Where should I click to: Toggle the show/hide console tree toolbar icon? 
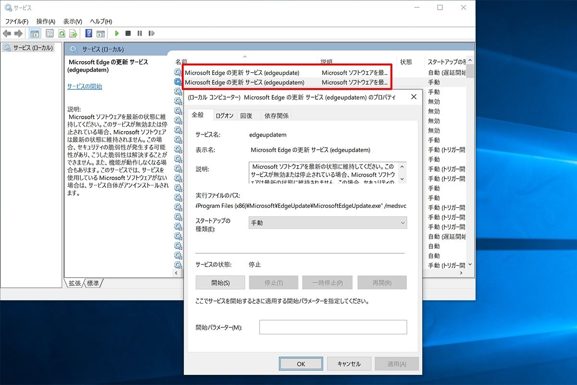35,33
